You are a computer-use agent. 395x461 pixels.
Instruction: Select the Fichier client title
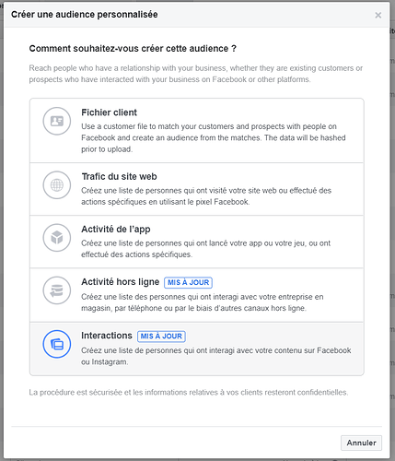(109, 112)
